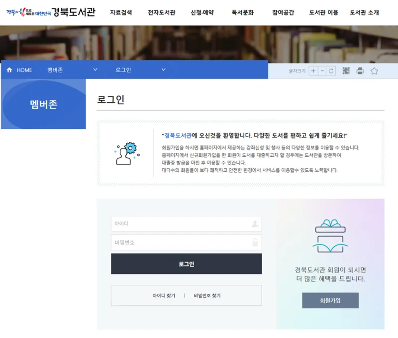Open the 전자도서관 menu
Image resolution: width=398 pixels, height=338 pixels.
pos(161,12)
